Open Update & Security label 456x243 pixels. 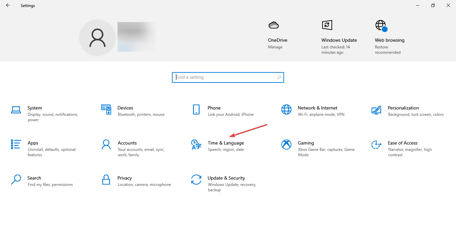[x=226, y=178]
